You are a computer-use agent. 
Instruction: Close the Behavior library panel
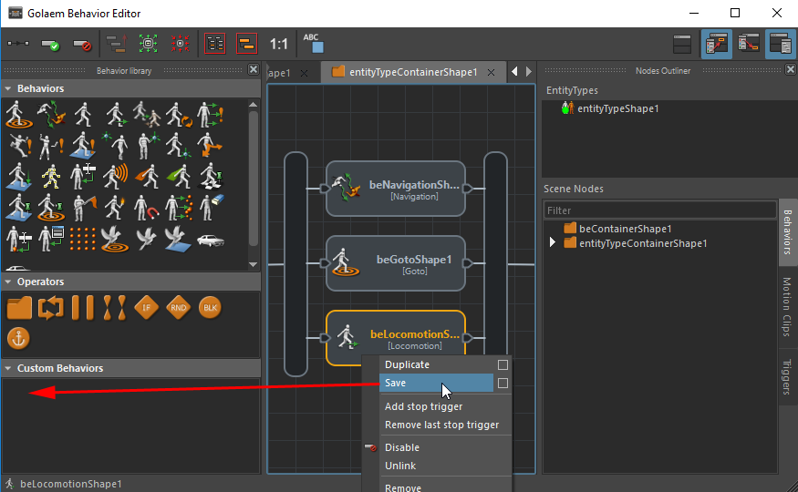[x=254, y=69]
